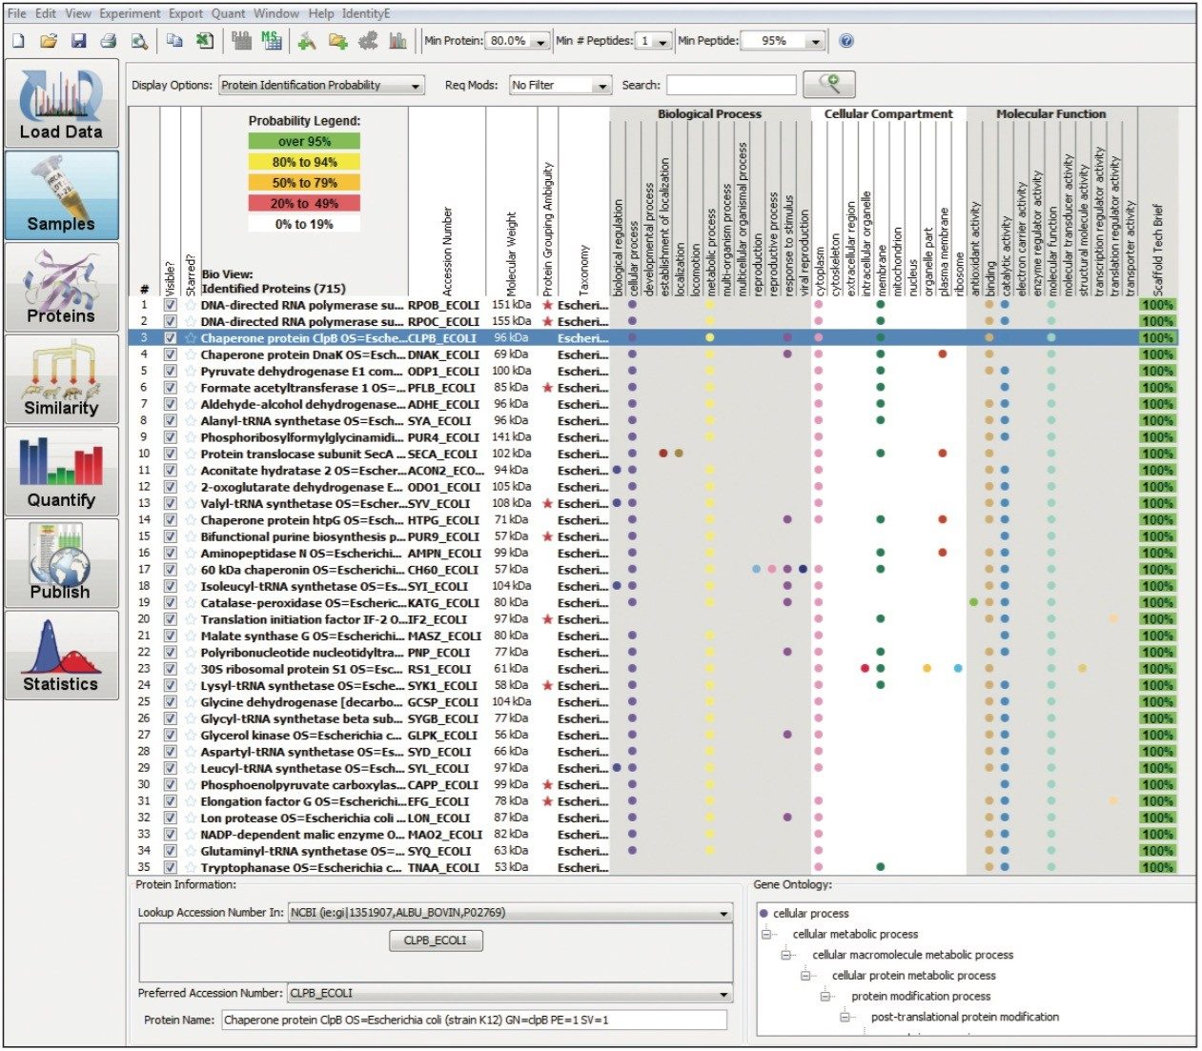Open the Proteins view in the sidebar
This screenshot has width=1202, height=1051.
[61, 287]
